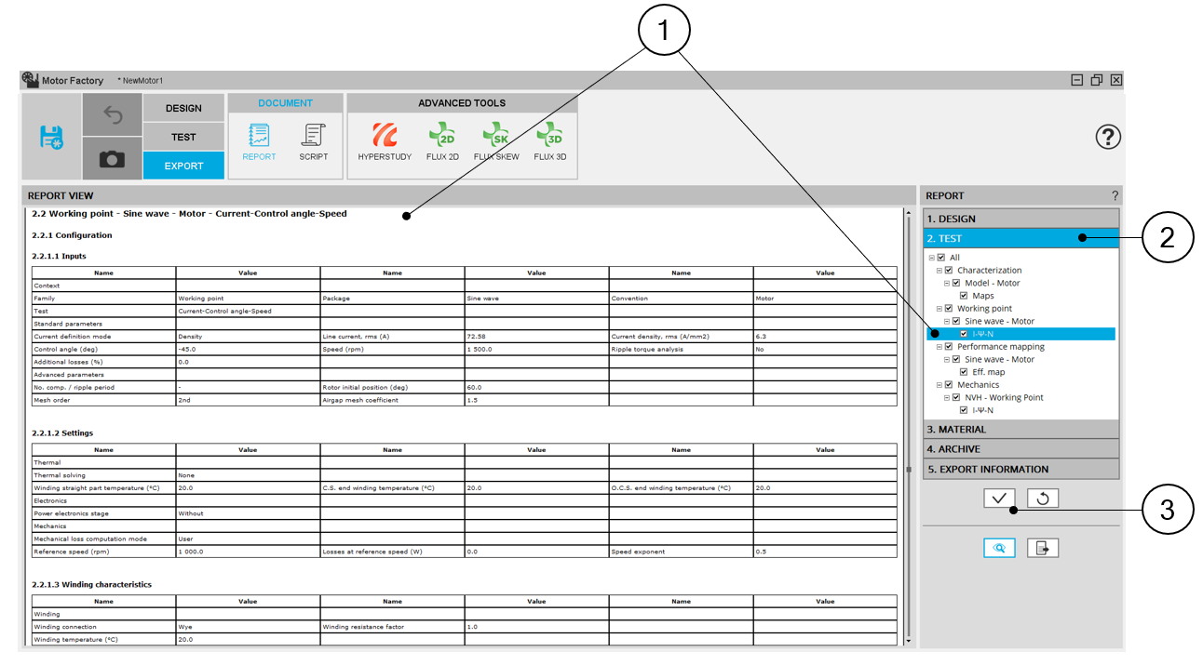Collapse the All tree root node
The height and width of the screenshot is (665, 1203).
(932, 258)
